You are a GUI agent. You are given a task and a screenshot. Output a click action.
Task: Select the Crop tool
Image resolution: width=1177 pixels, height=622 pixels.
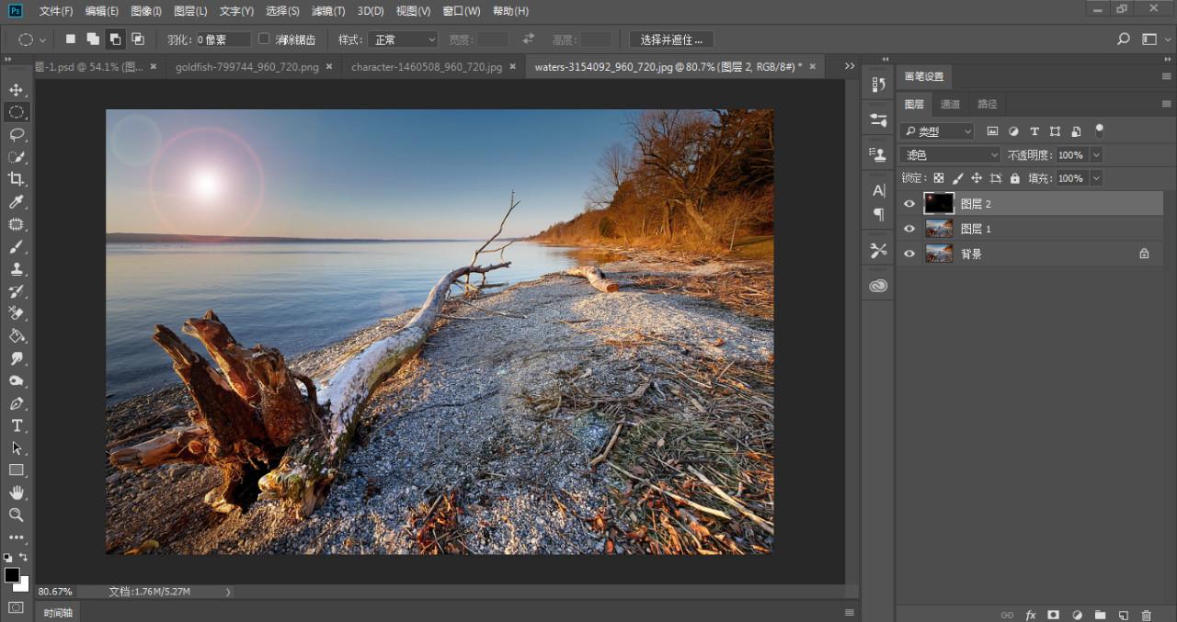[x=17, y=179]
